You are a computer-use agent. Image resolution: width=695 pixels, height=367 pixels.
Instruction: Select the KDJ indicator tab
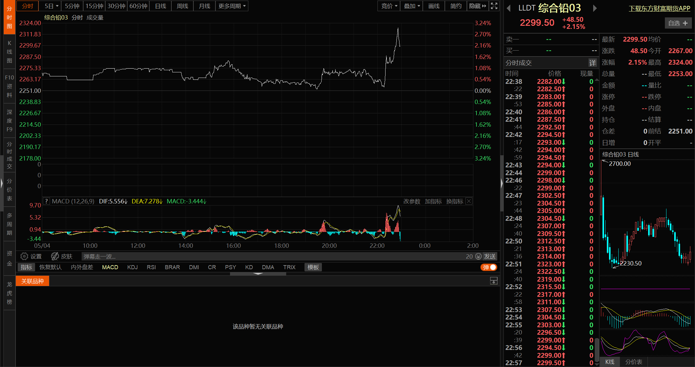[132, 267]
